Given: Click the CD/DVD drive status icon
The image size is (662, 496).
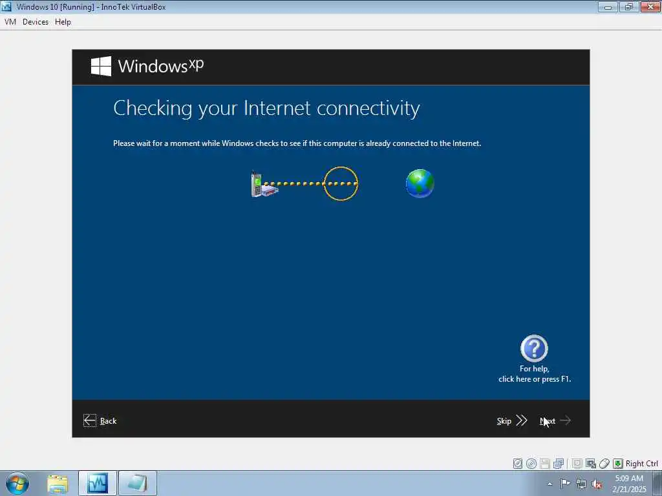Looking at the screenshot, I should pyautogui.click(x=531, y=464).
